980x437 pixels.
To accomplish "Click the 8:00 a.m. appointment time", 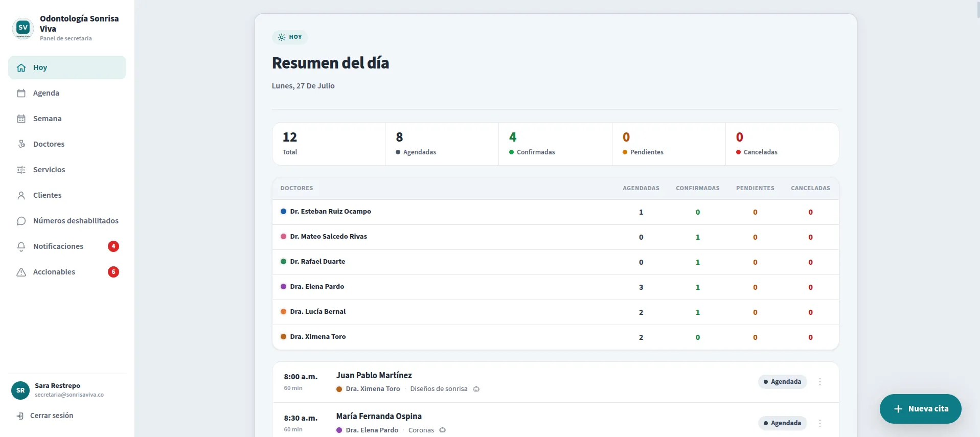I will click(301, 377).
